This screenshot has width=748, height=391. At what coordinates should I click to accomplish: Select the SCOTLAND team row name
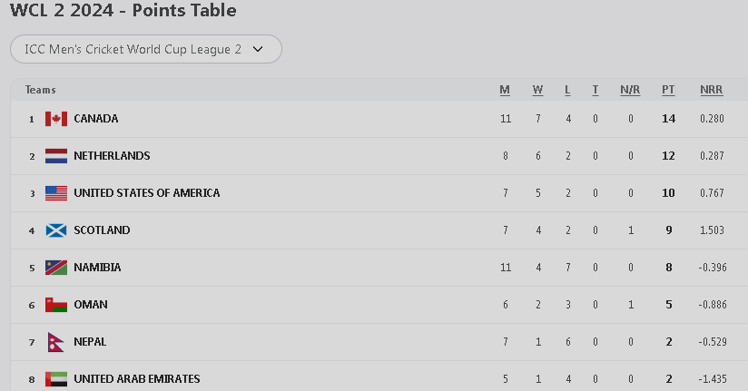pos(102,230)
